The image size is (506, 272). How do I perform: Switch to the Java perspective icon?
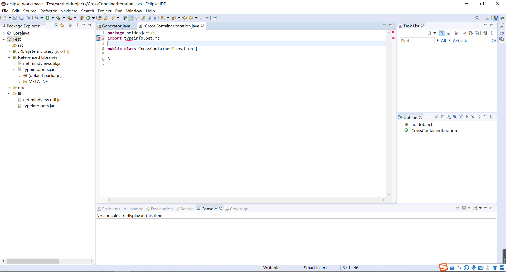[496, 18]
